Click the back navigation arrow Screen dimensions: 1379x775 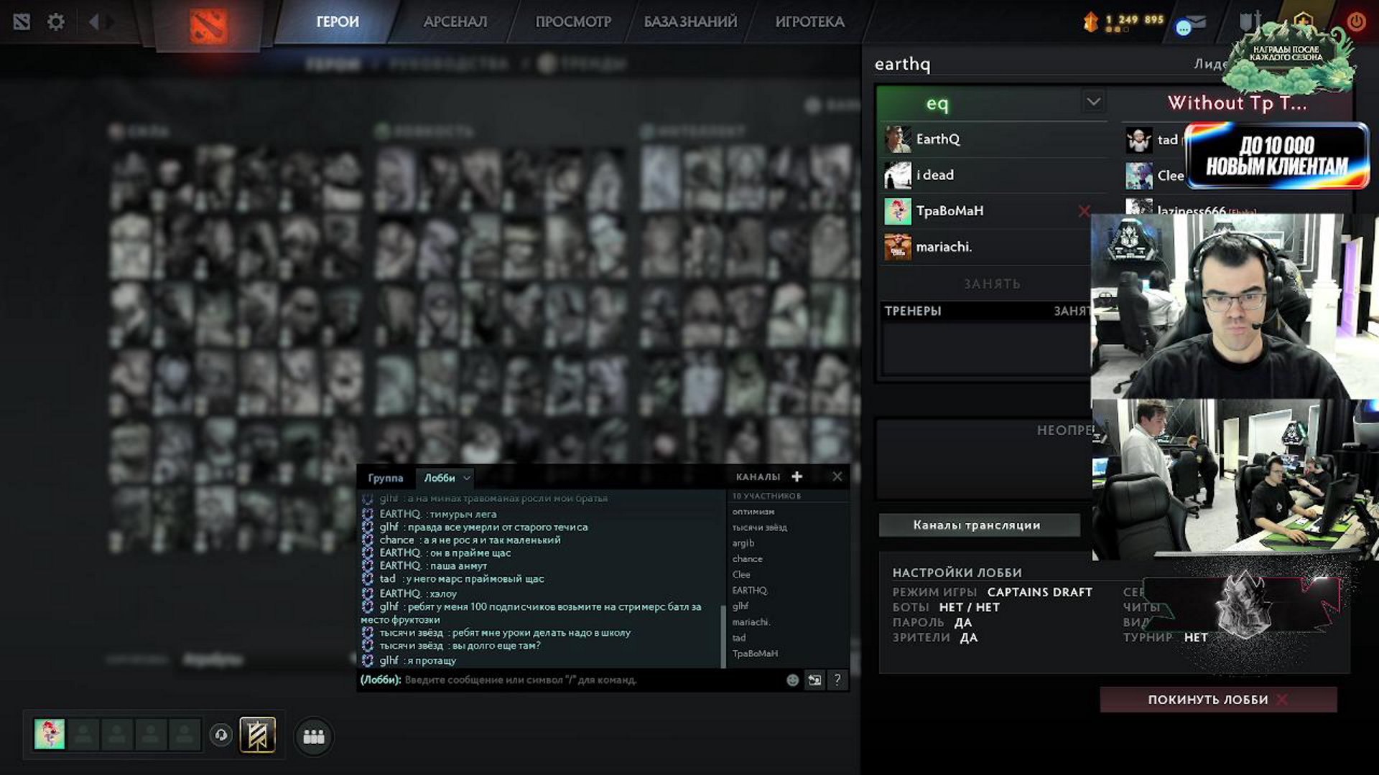click(x=93, y=22)
